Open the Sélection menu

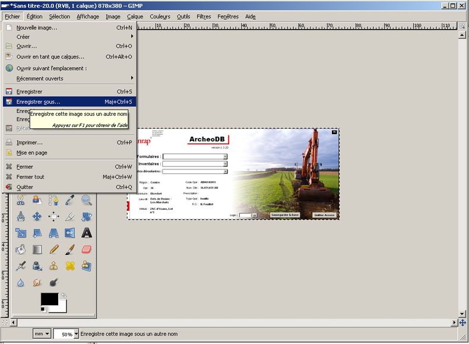pyautogui.click(x=59, y=17)
